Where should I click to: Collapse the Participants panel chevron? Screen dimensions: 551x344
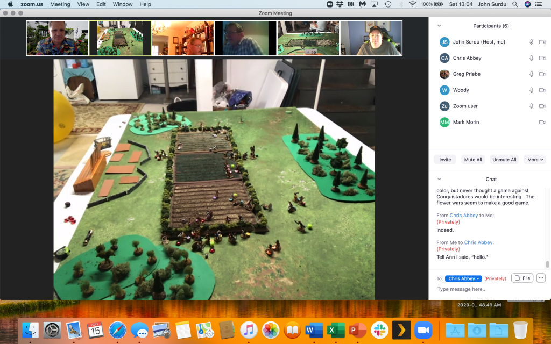point(439,26)
